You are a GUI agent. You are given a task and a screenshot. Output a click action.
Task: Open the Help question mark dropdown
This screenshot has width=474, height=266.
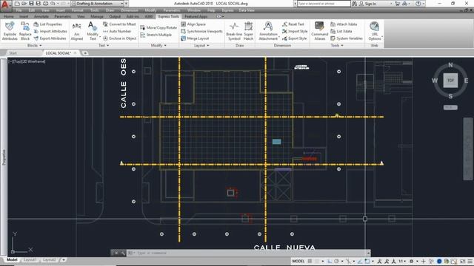pyautogui.click(x=420, y=4)
